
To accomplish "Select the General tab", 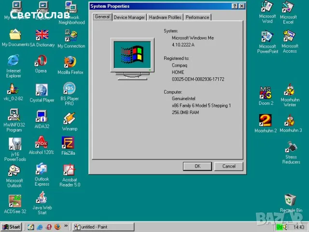I will [102, 16].
